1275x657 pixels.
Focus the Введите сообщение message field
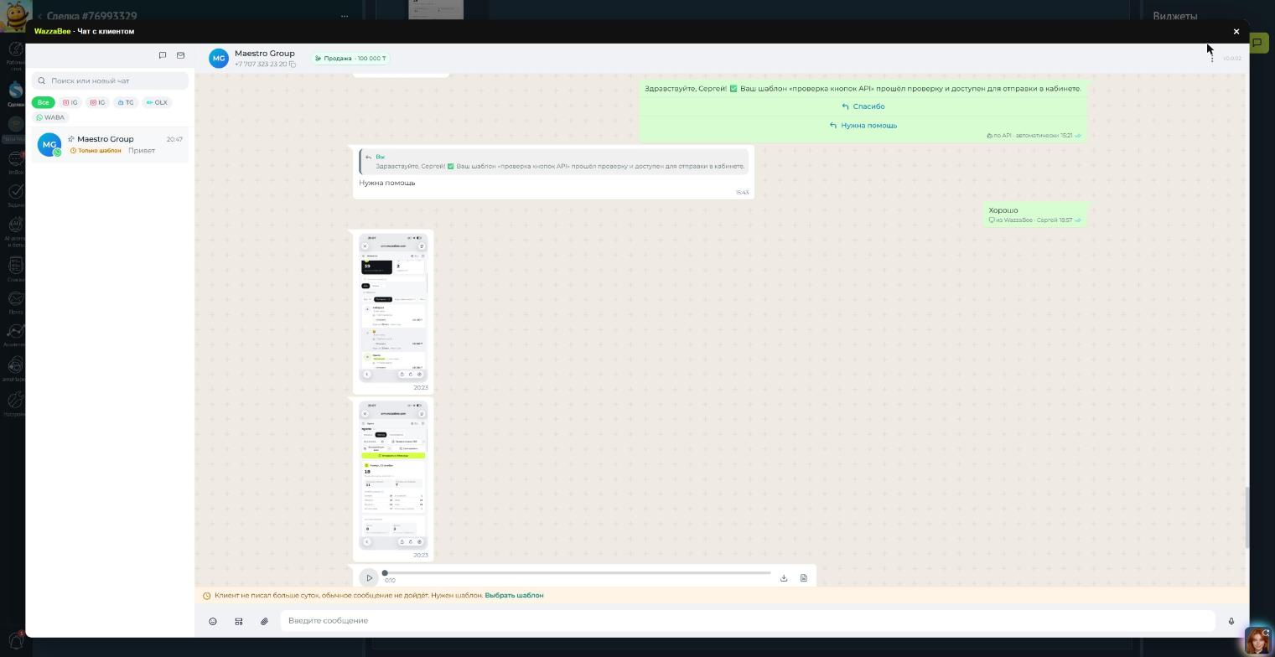pyautogui.click(x=748, y=621)
